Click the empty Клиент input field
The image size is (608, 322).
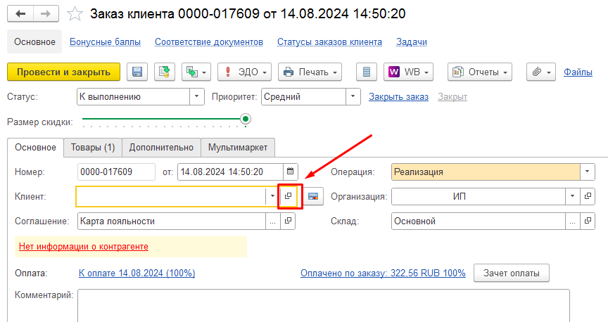170,196
